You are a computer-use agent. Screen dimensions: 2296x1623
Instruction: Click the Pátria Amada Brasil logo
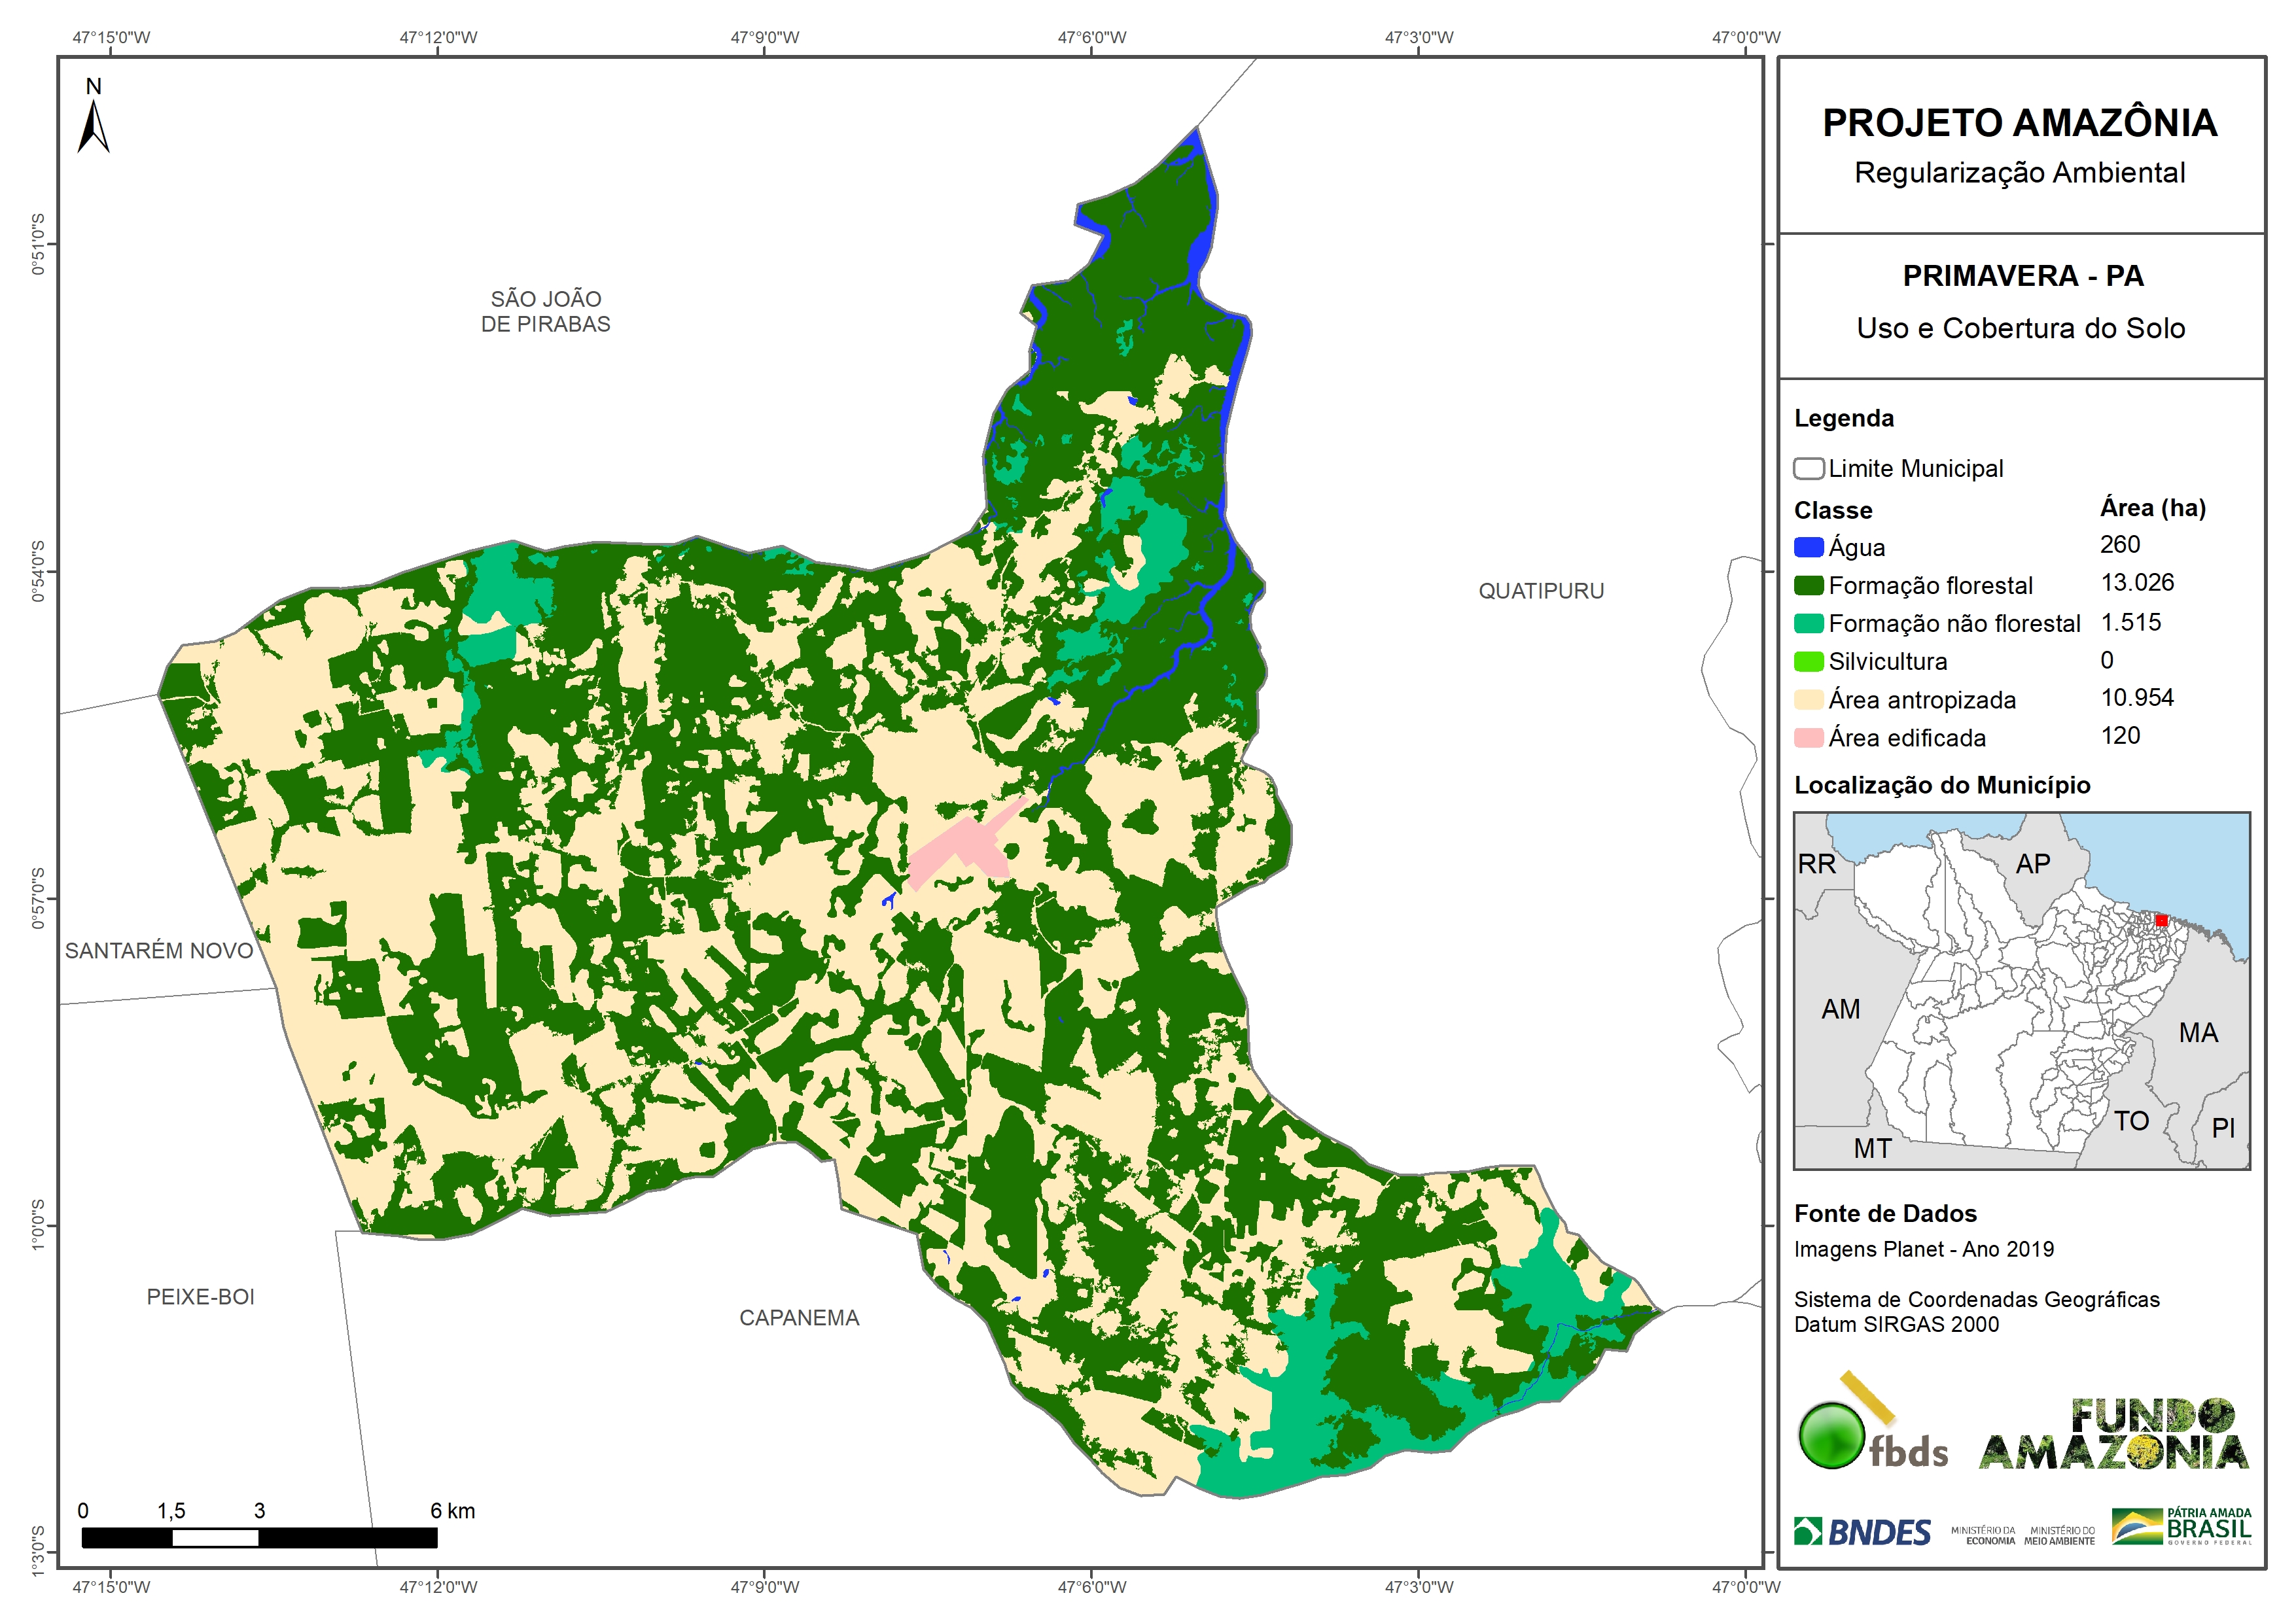[x=2181, y=1527]
